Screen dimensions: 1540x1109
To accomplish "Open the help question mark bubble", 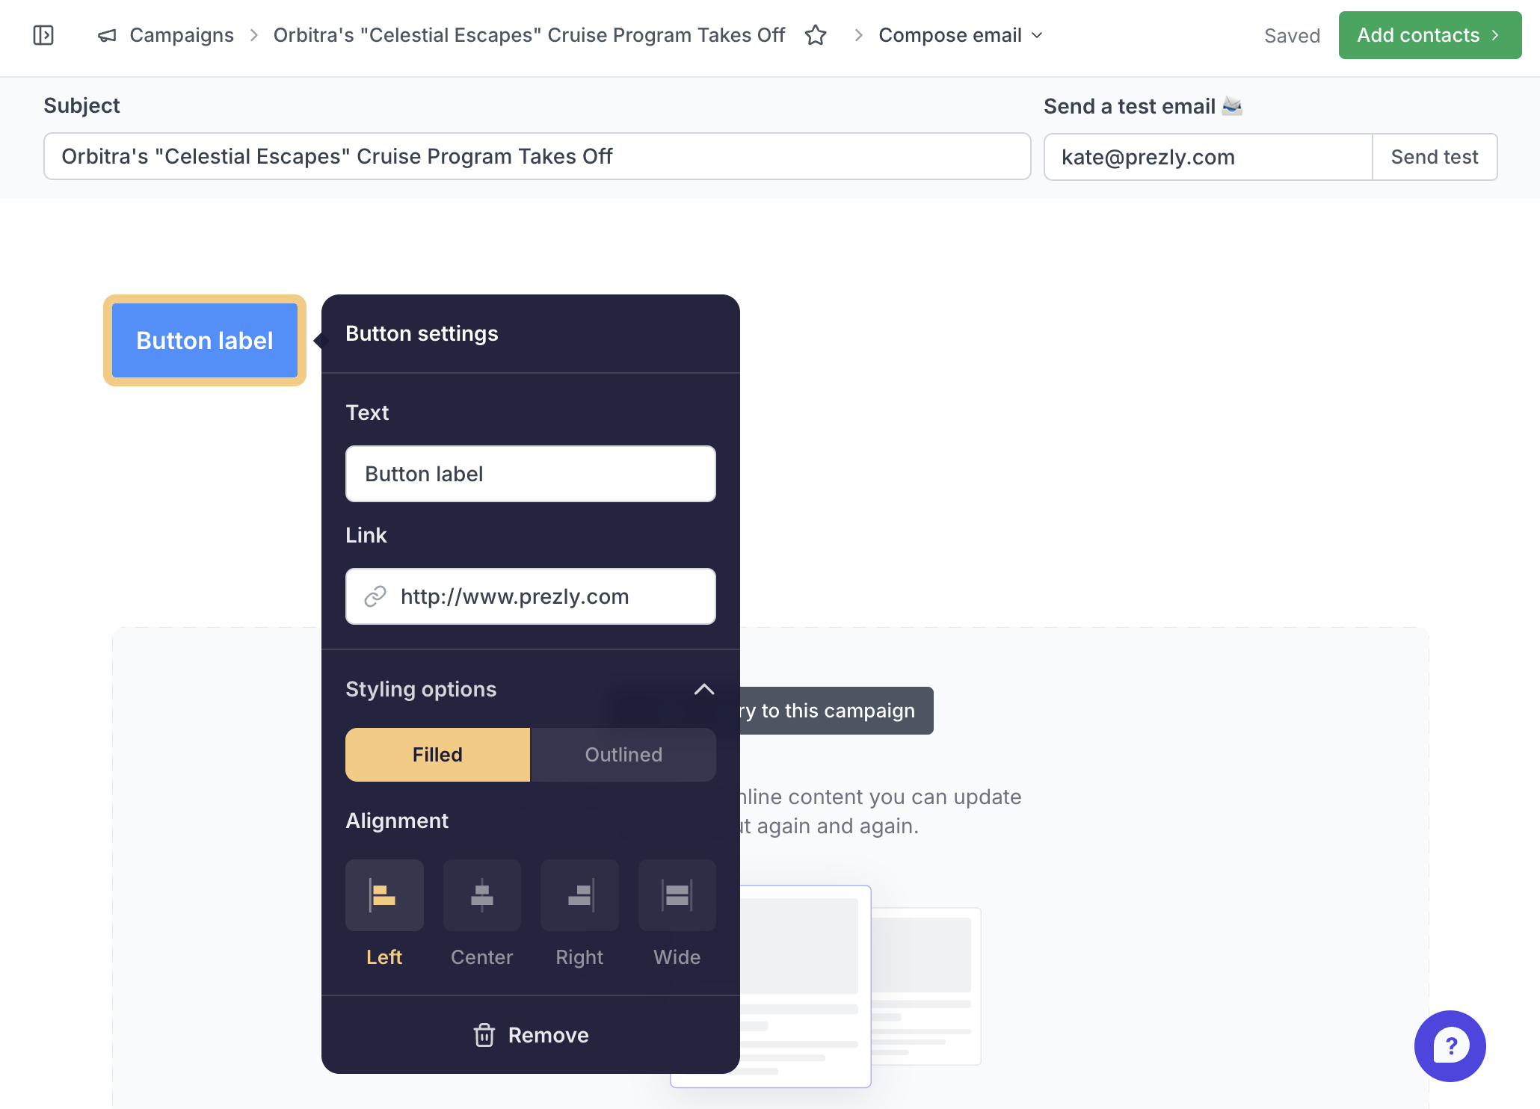I will [1450, 1046].
